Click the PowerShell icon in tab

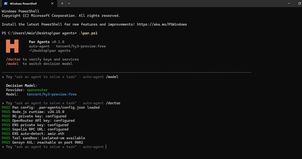[6, 4]
